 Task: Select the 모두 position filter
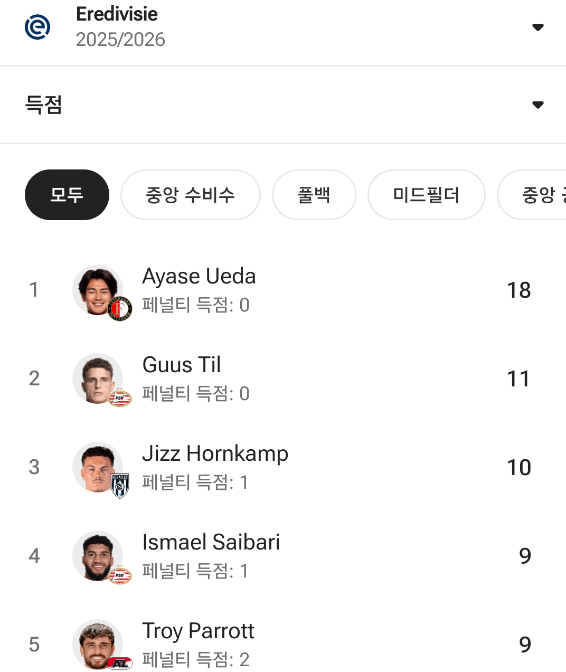[67, 195]
